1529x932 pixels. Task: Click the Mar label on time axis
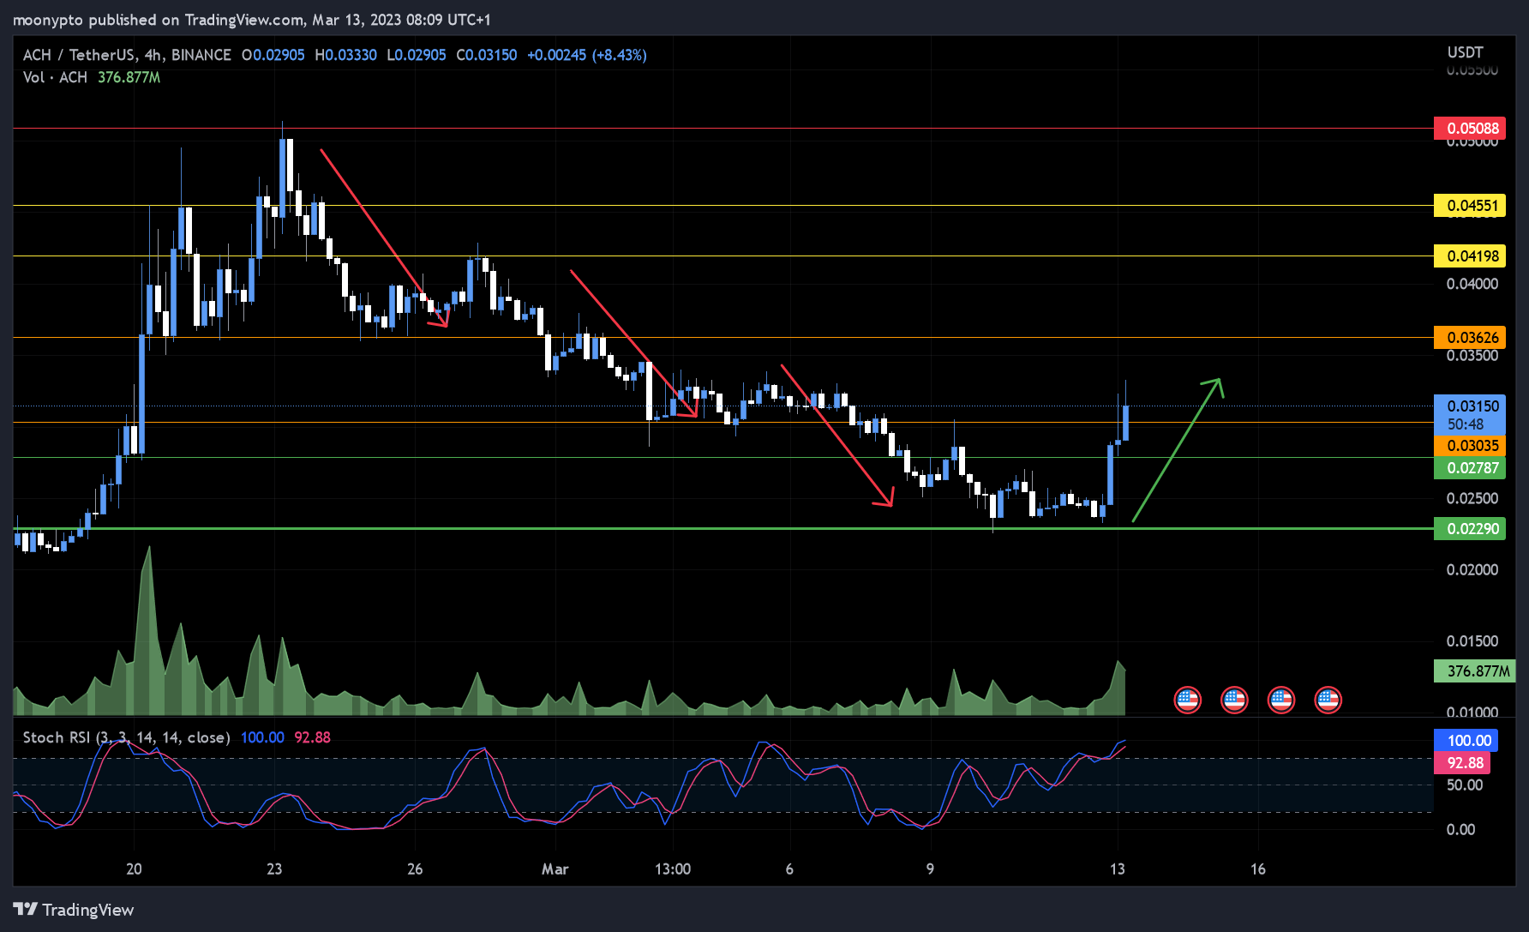coord(555,869)
